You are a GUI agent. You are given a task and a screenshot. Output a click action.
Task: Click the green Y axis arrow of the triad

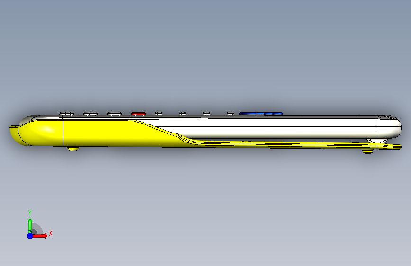(x=30, y=225)
